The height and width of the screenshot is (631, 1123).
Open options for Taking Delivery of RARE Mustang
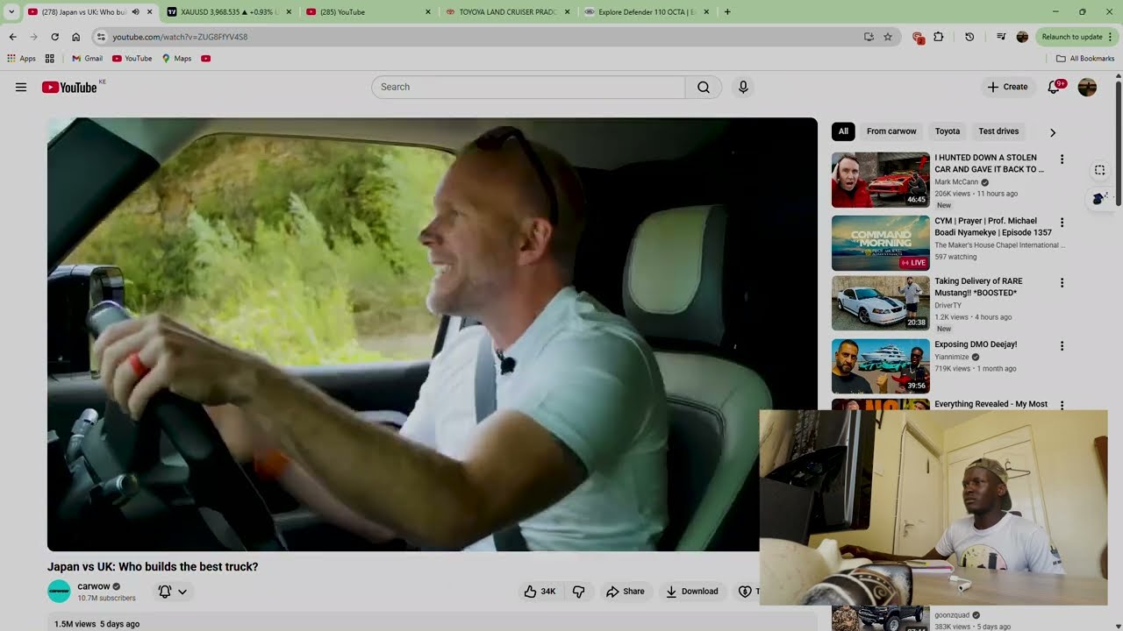pyautogui.click(x=1062, y=283)
